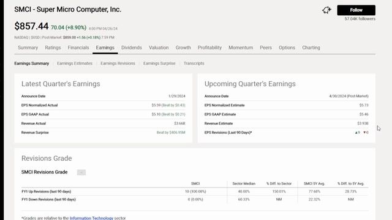Switch to the Financials tab

pos(78,48)
